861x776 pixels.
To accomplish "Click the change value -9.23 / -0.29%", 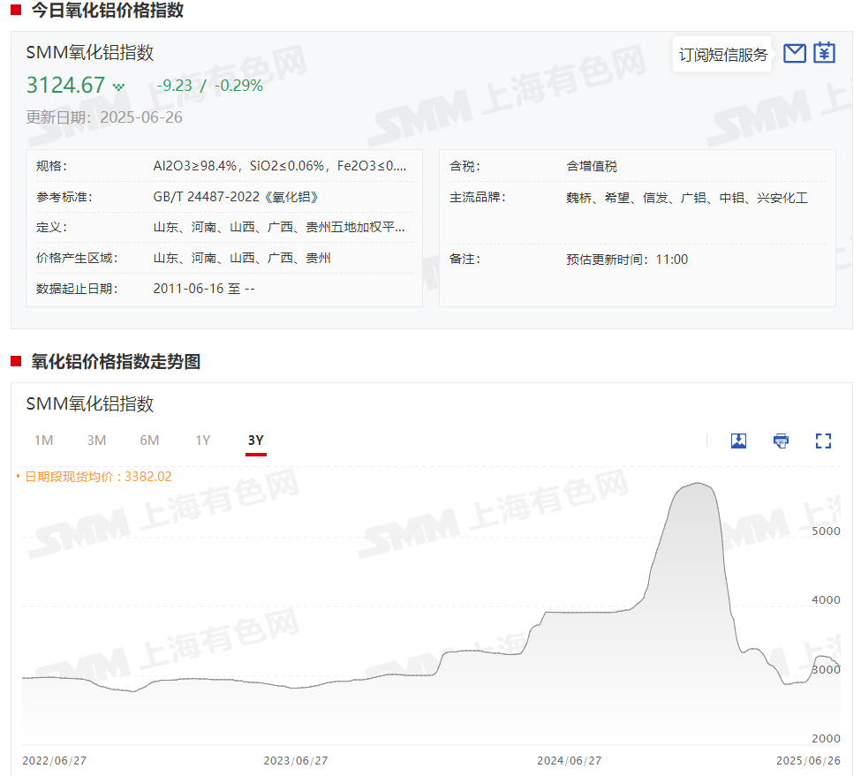I will 210,86.
